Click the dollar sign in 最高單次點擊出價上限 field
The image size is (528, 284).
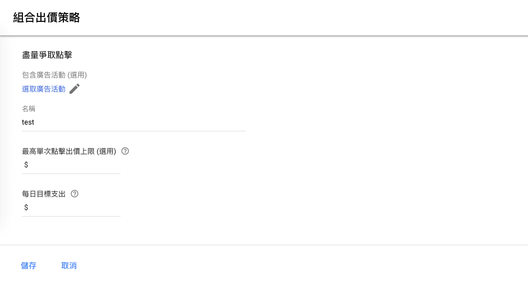click(x=26, y=164)
